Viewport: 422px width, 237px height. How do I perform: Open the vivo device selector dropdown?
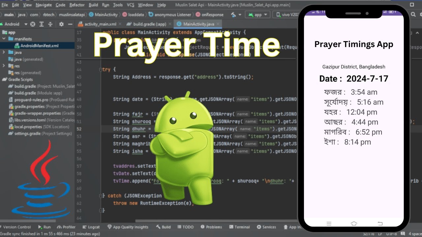[286, 15]
